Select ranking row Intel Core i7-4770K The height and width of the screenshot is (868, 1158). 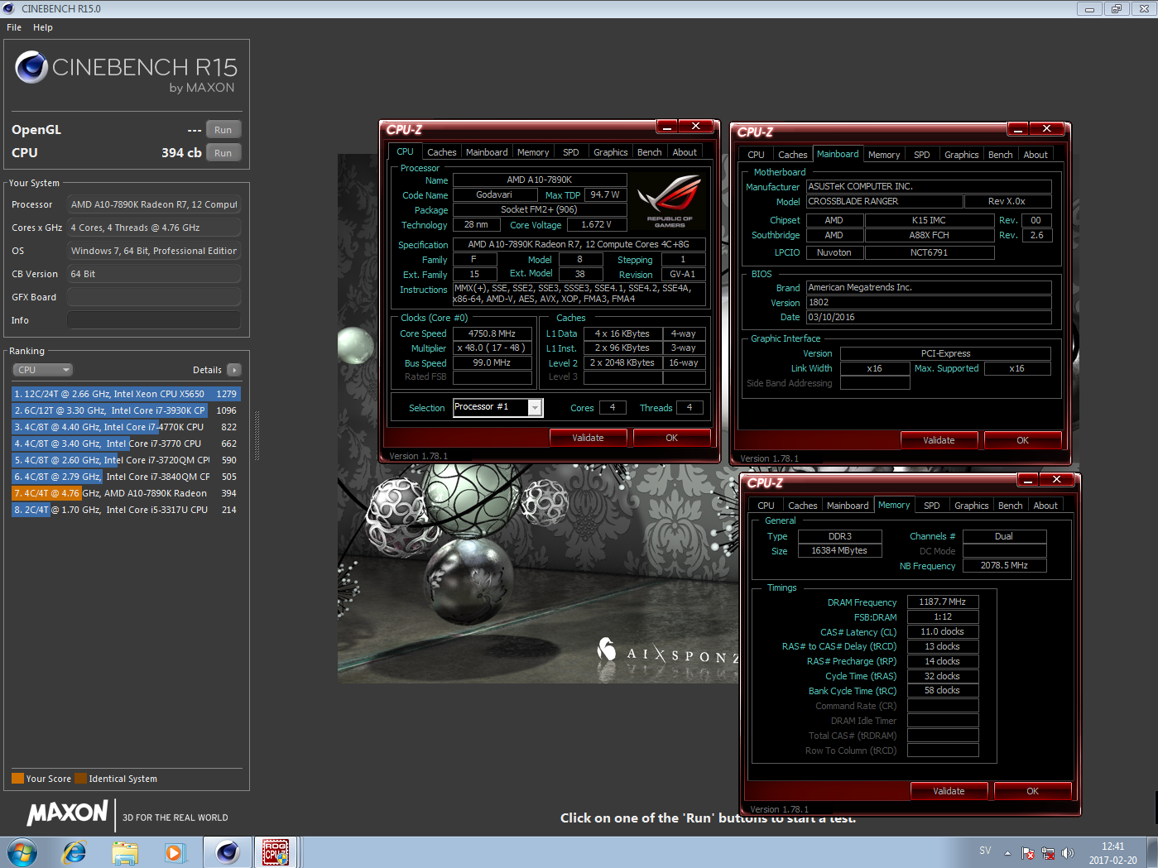[x=126, y=427]
